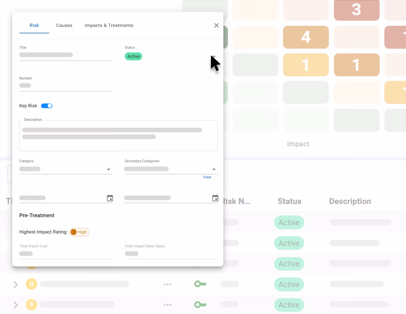406x314 pixels.
Task: Open the Category dropdown
Action: [66, 169]
